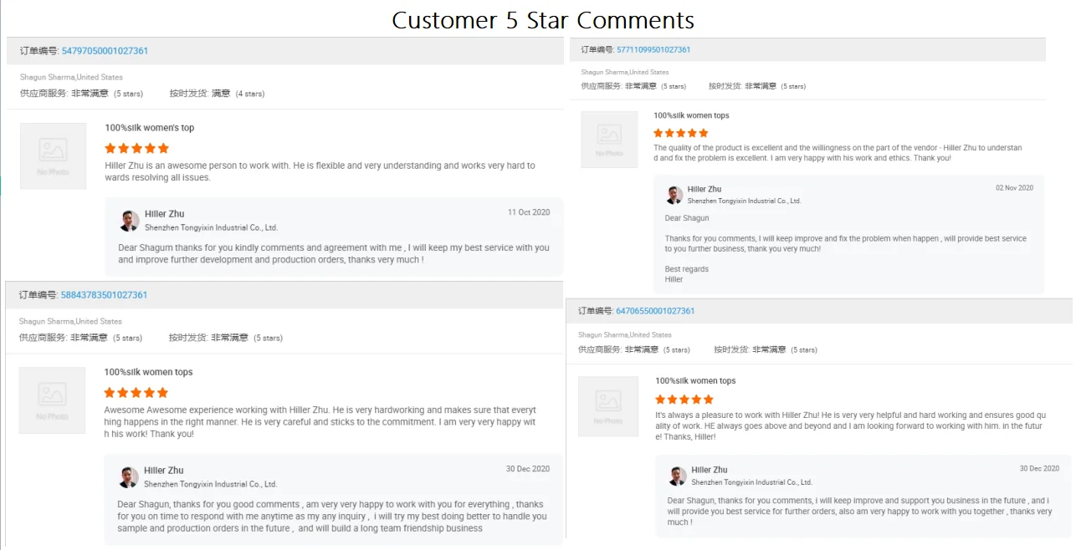Click order link 58843783501027361
Viewport: 1081px width, 550px height.
pyautogui.click(x=104, y=295)
